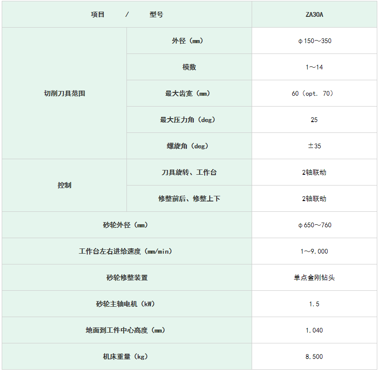Click the '型号' header text
The width and height of the screenshot is (379, 371).
(x=156, y=15)
